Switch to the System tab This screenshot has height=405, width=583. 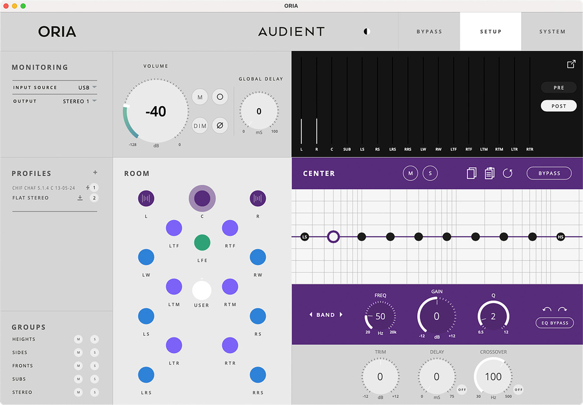pos(552,31)
